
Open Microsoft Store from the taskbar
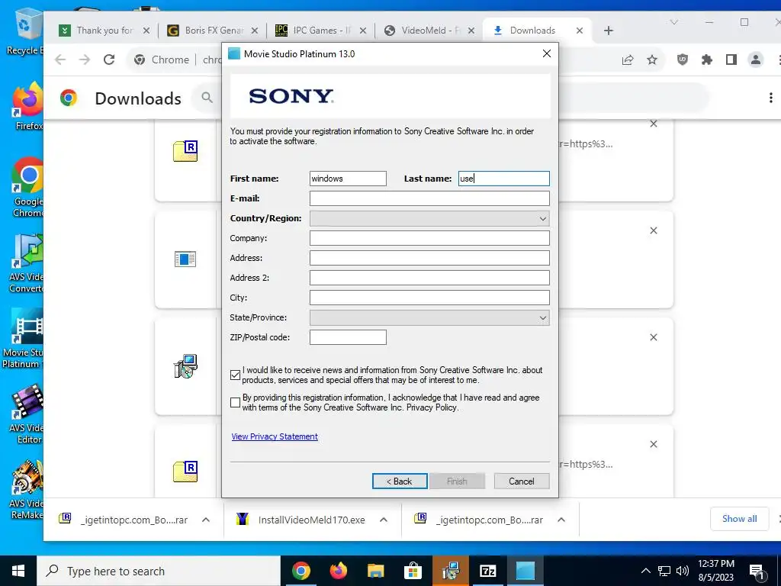click(x=413, y=571)
